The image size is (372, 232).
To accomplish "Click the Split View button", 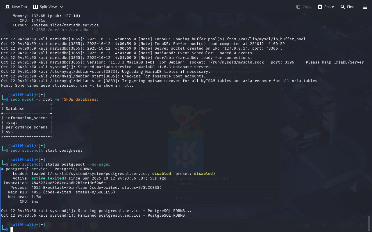I will click(45, 7).
